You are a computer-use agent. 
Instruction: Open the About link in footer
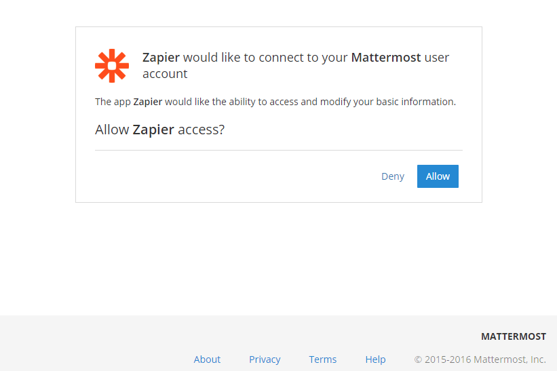207,359
